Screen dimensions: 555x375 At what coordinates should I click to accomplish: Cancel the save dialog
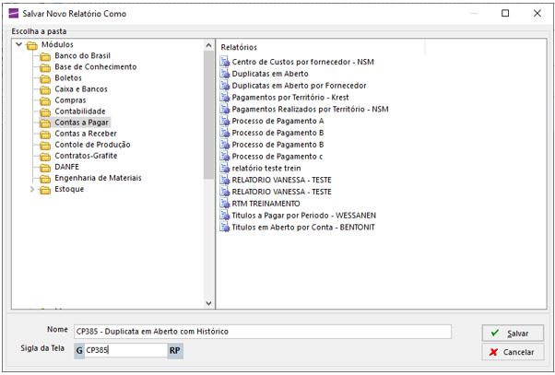click(513, 352)
